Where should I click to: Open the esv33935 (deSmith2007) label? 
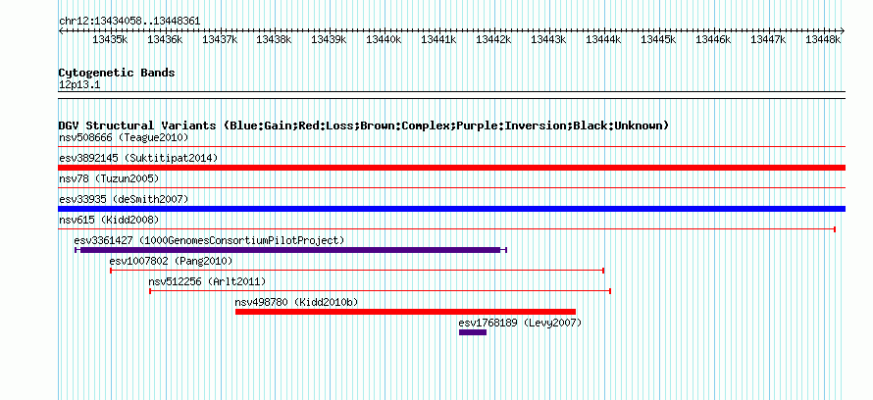[124, 199]
